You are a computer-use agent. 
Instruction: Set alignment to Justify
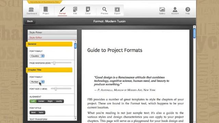[x=59, y=101]
